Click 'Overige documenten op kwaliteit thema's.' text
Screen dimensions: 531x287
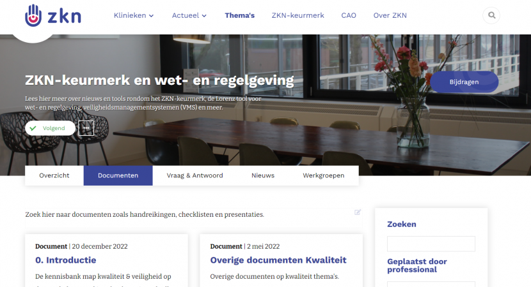pos(274,277)
